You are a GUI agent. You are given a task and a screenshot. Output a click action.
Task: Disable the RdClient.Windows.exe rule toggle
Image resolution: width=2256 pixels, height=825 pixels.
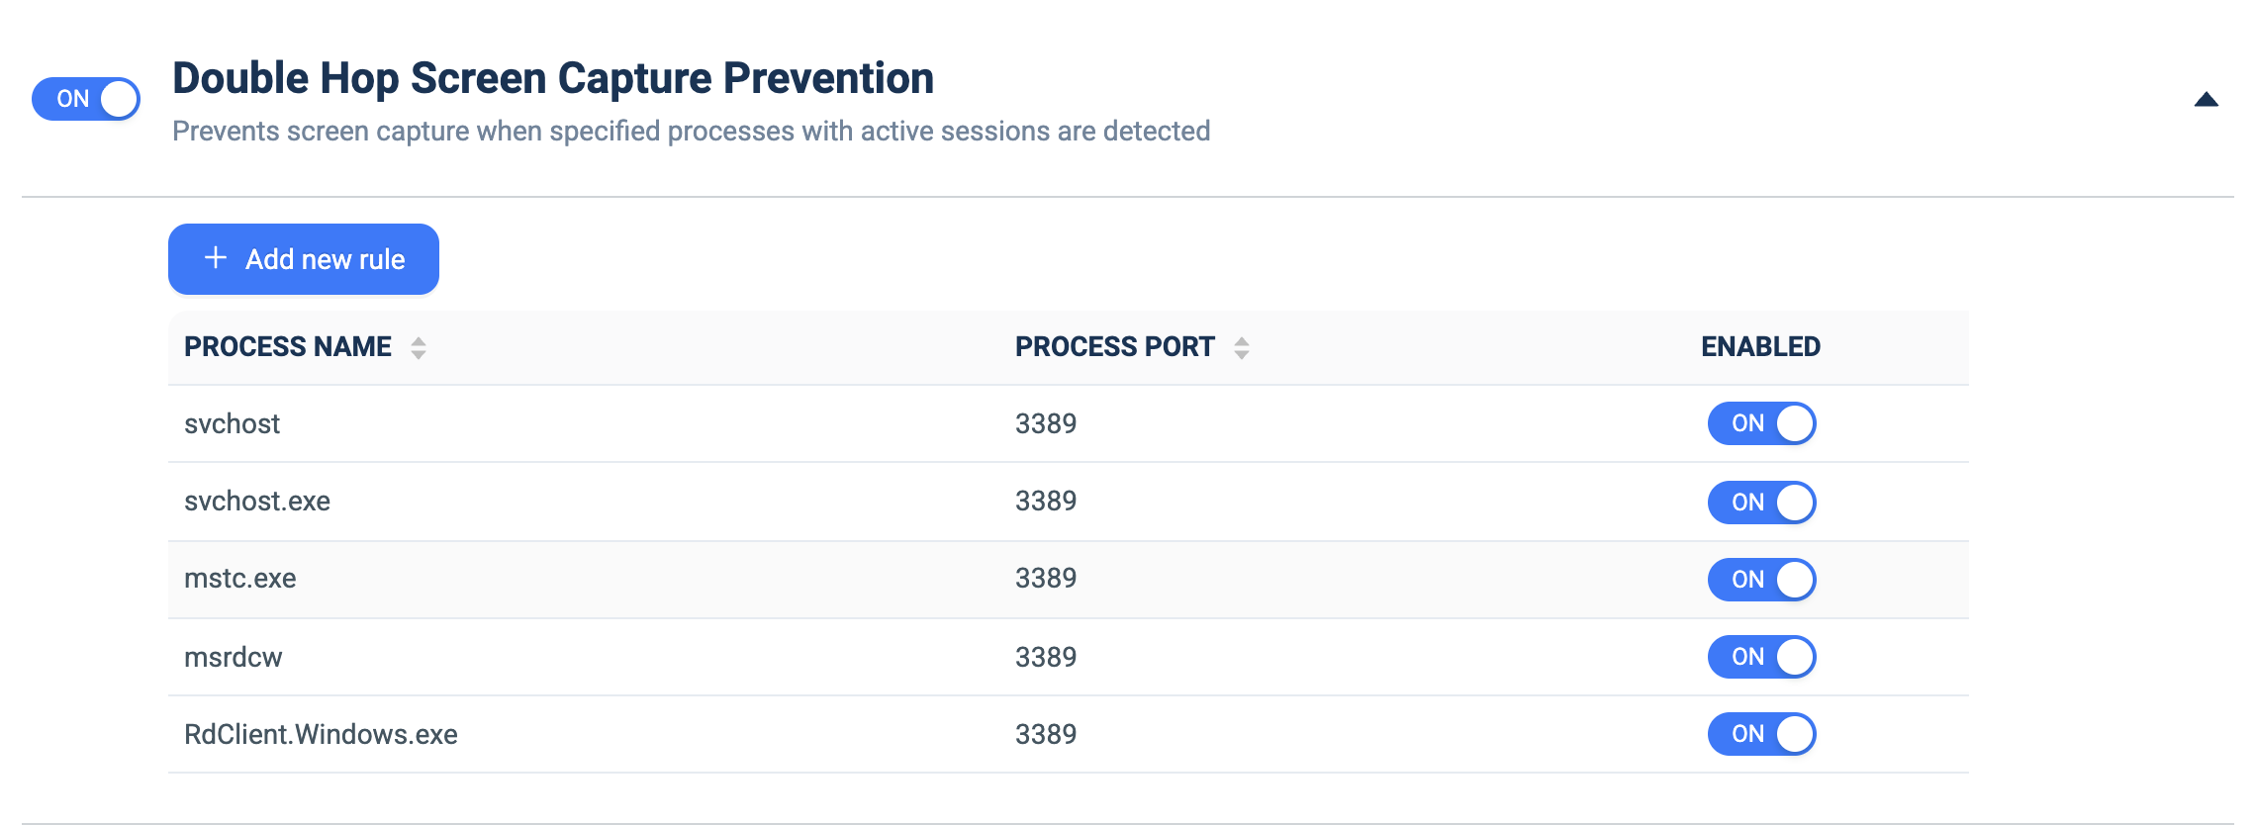point(1761,734)
